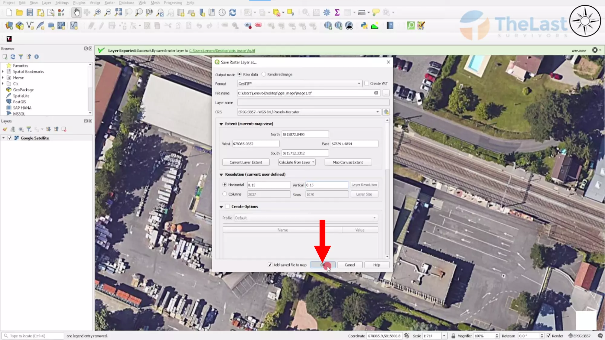The height and width of the screenshot is (340, 605).
Task: Select Rendered image output mode
Action: (x=264, y=74)
